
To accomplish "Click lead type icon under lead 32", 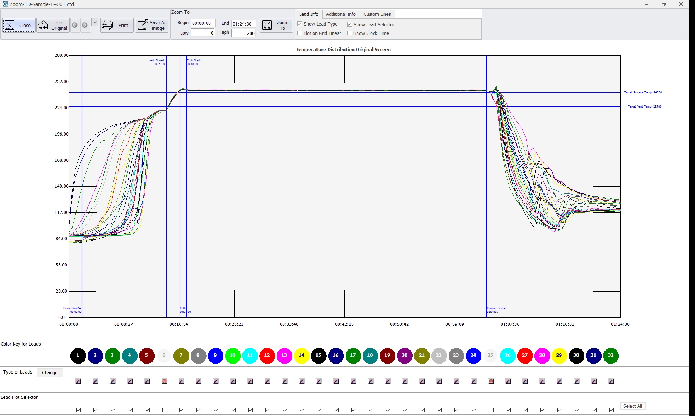I will click(611, 381).
